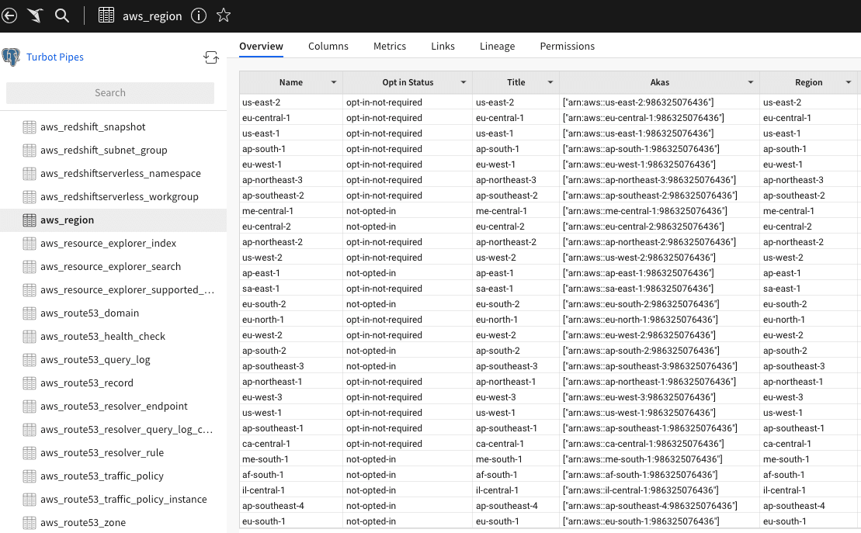This screenshot has height=533, width=861.
Task: Click the table icon for aws_redshift_subnet_group
Action: point(29,151)
